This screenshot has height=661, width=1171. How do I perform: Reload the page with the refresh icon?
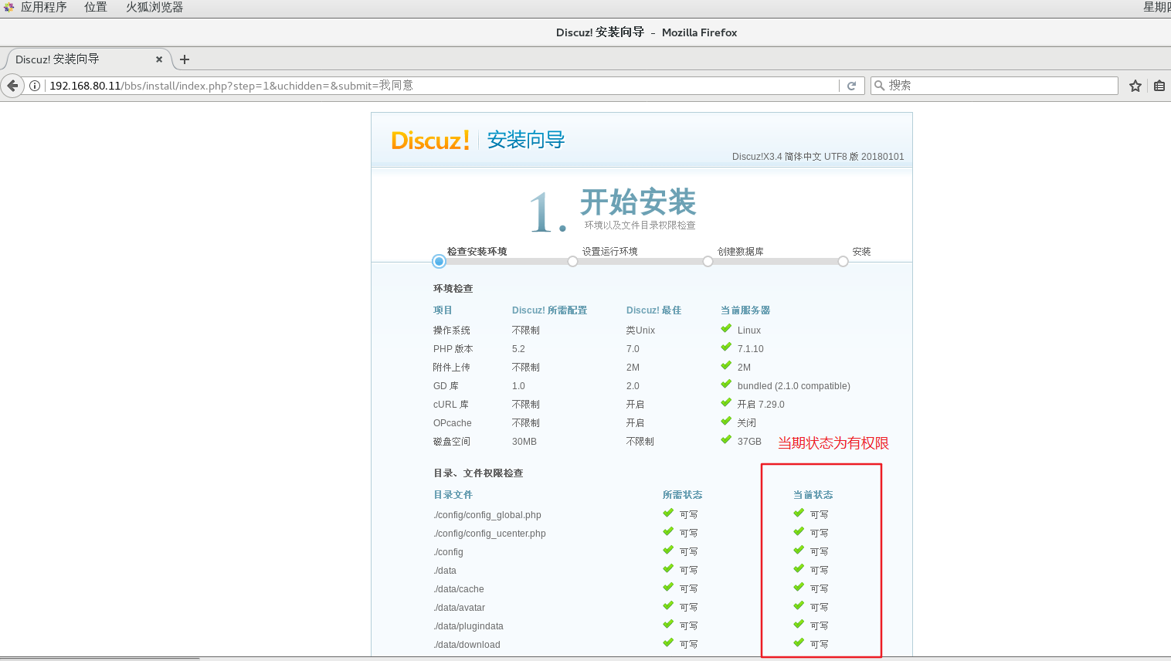pyautogui.click(x=851, y=86)
